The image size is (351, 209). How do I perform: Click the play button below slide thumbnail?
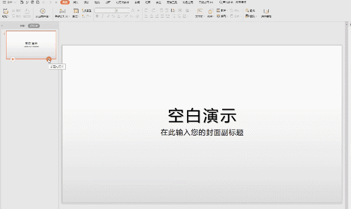click(13, 59)
